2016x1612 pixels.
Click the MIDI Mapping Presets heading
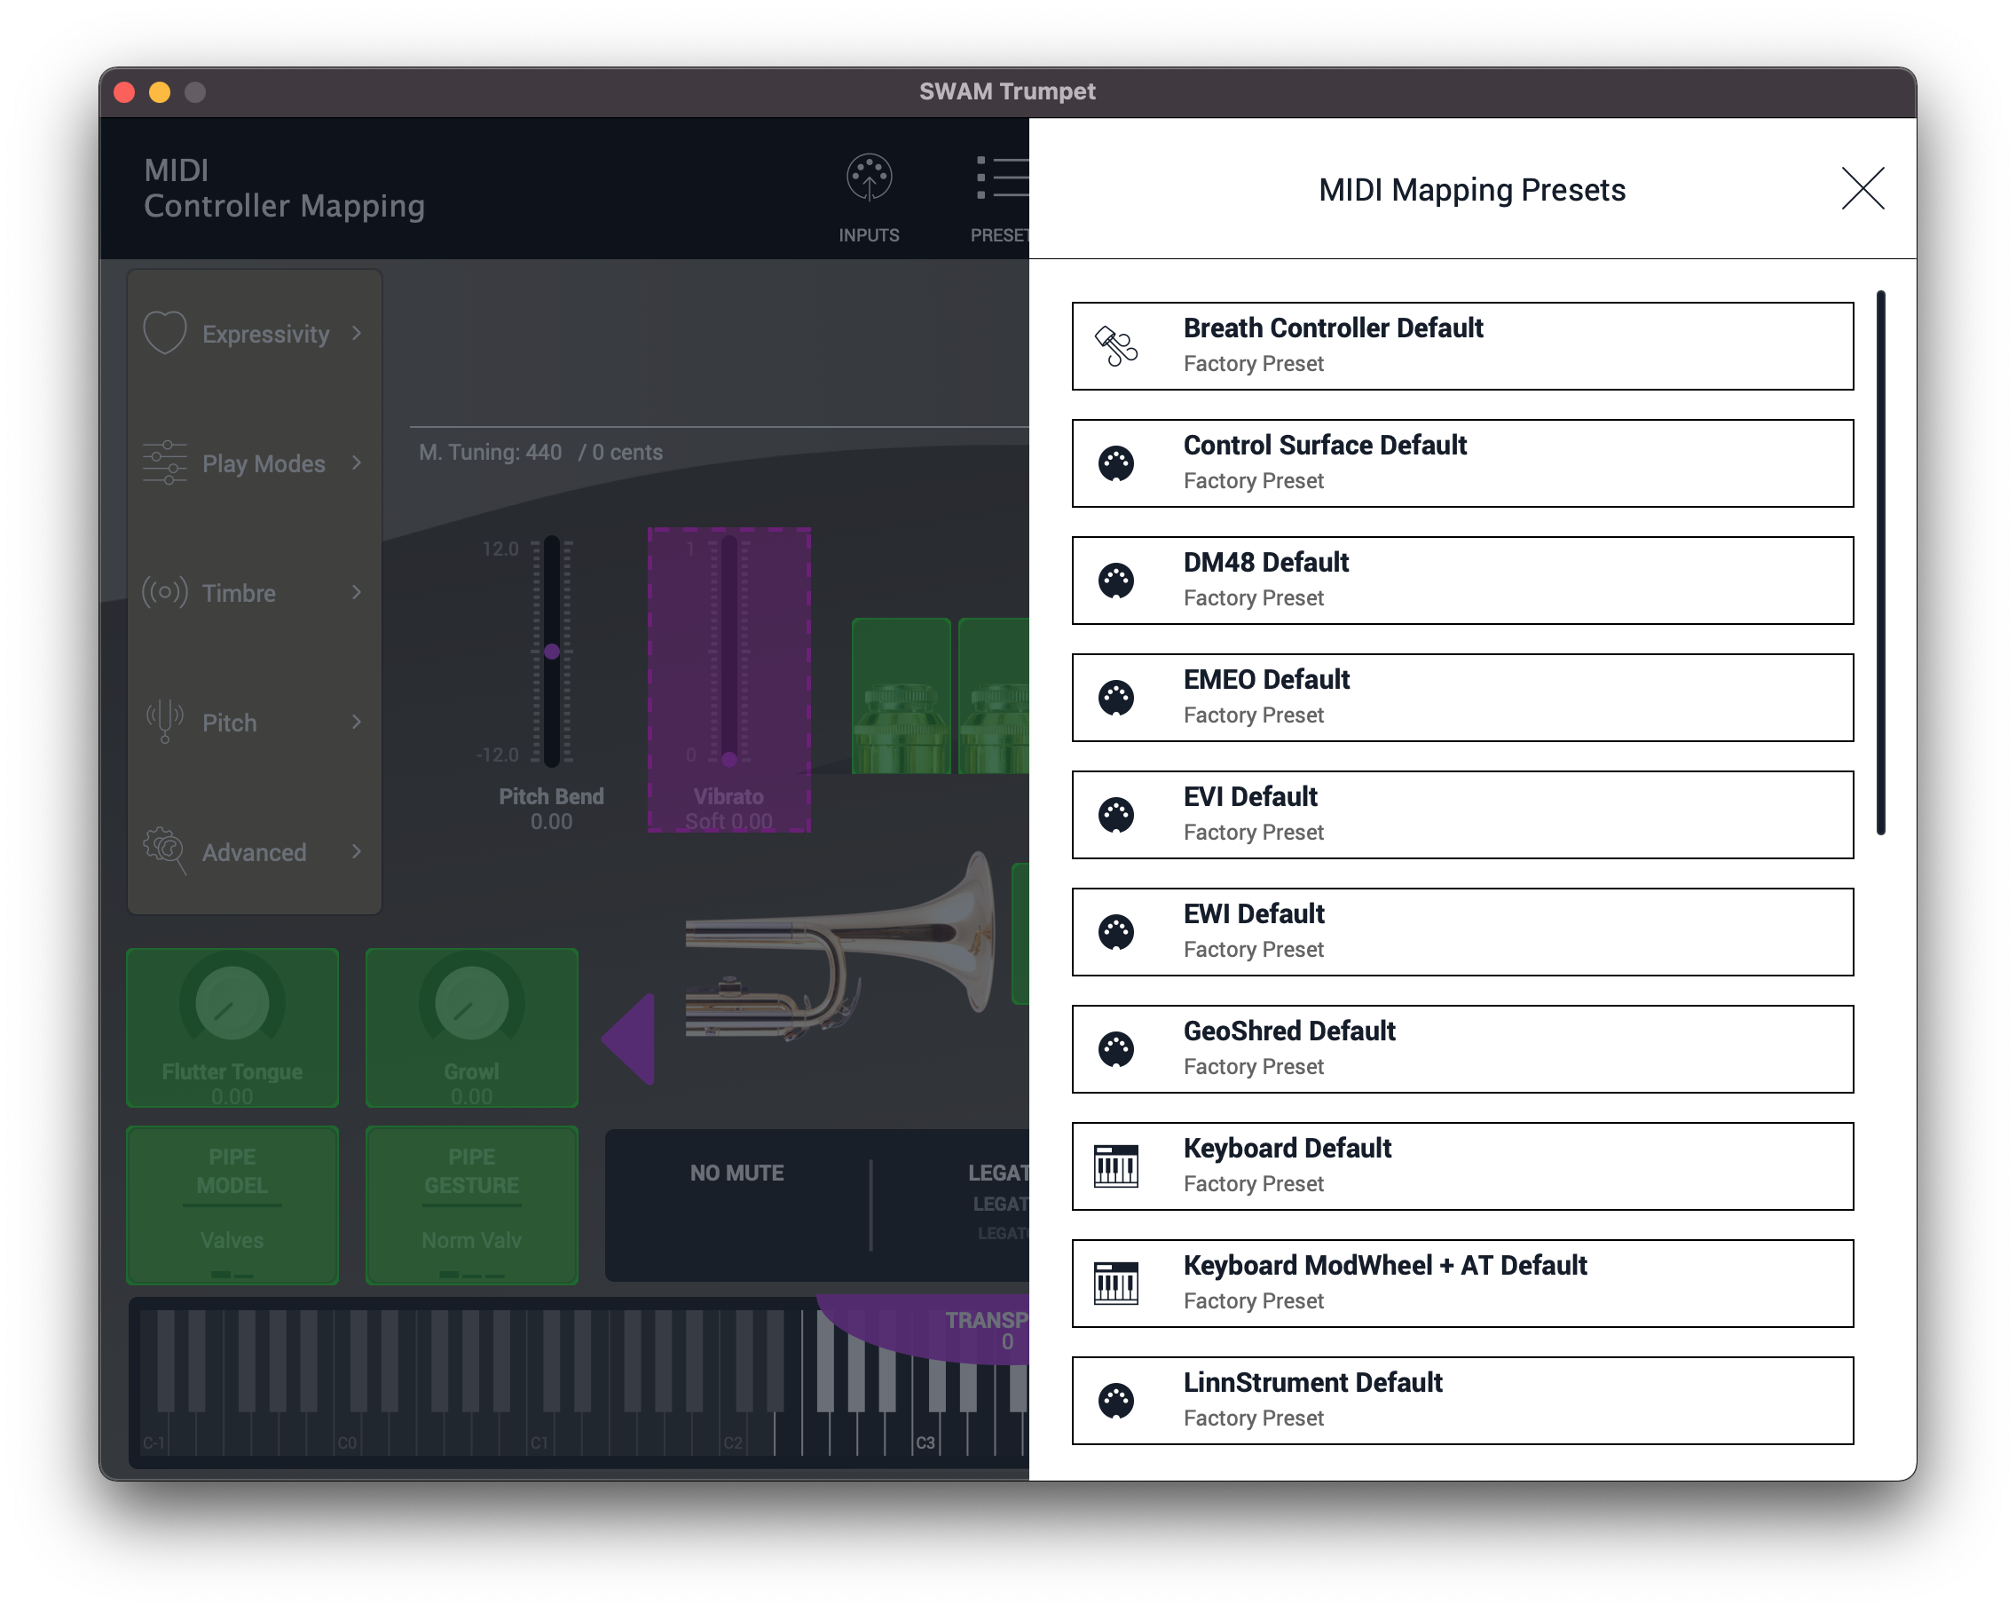pyautogui.click(x=1472, y=190)
